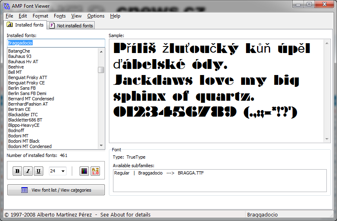Open the Fonts menu
Screen dimensions: 337x221
[60, 16]
